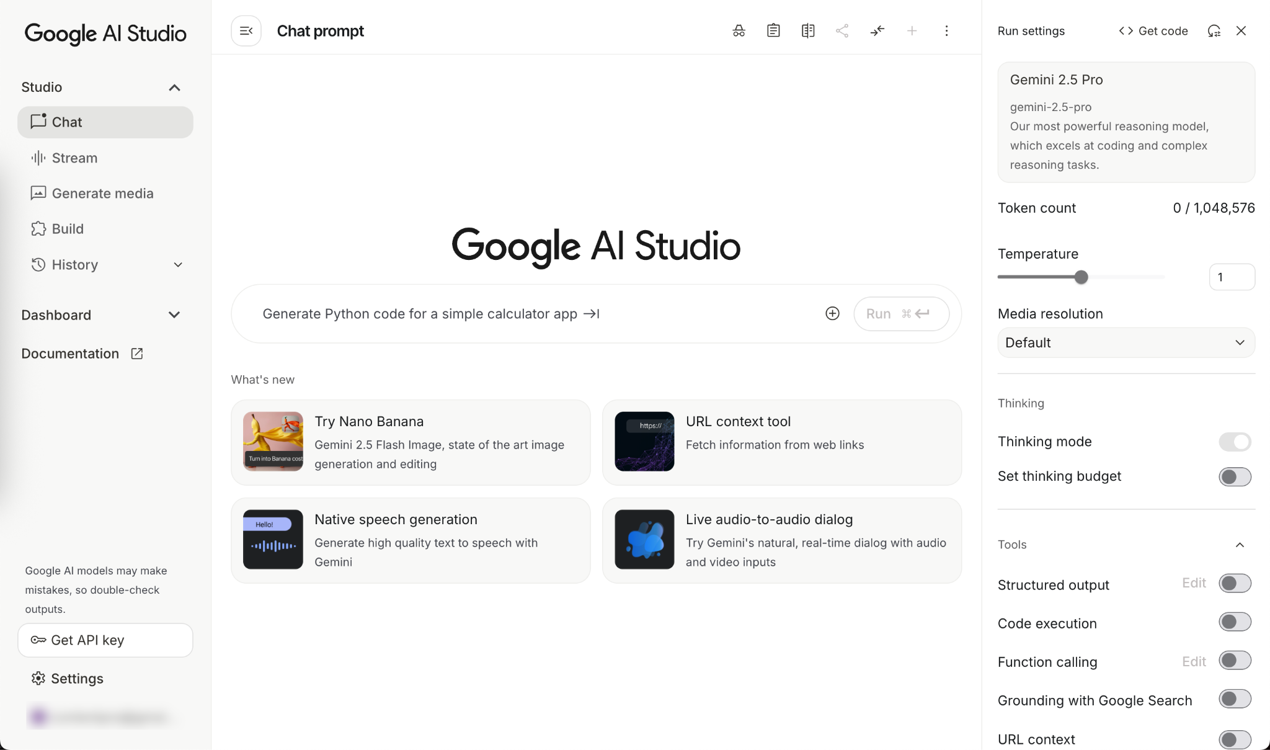Click the Live audio-to-audio dialog title
Screen dimensions: 1270x750
tap(769, 520)
